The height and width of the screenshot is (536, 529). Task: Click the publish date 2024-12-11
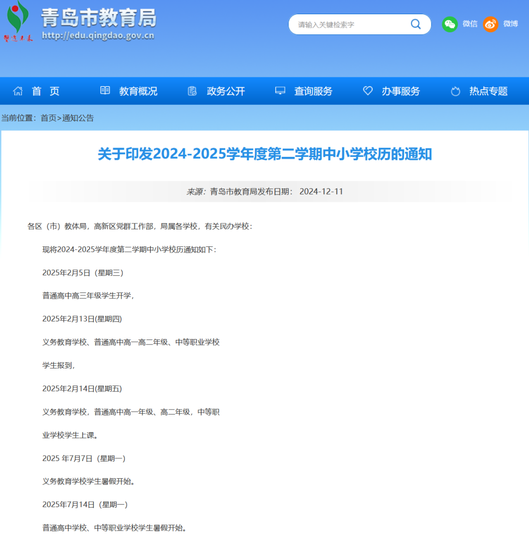[321, 192]
